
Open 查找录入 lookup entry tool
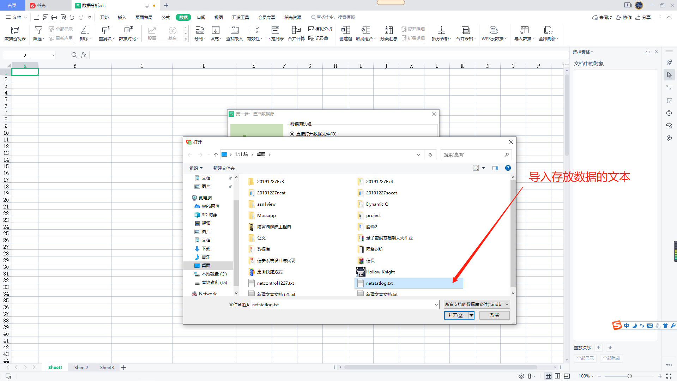[x=234, y=34]
